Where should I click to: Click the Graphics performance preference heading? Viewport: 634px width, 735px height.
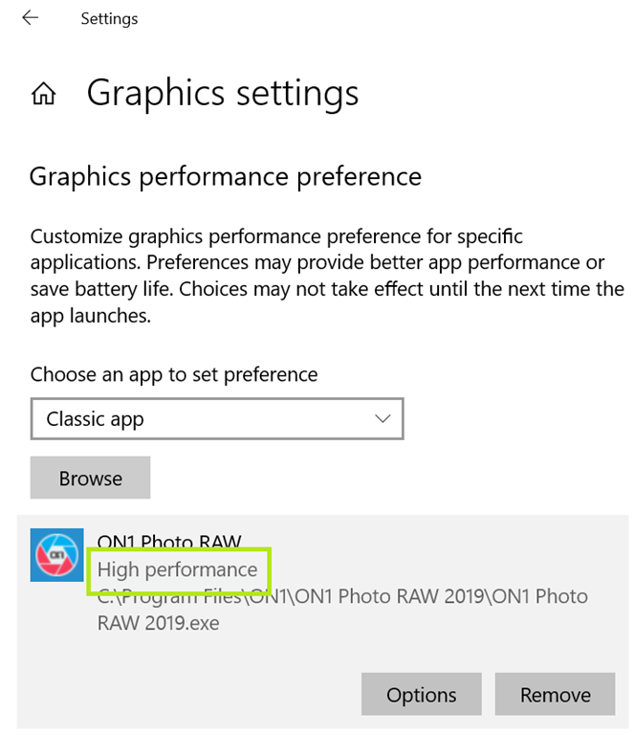pyautogui.click(x=226, y=177)
